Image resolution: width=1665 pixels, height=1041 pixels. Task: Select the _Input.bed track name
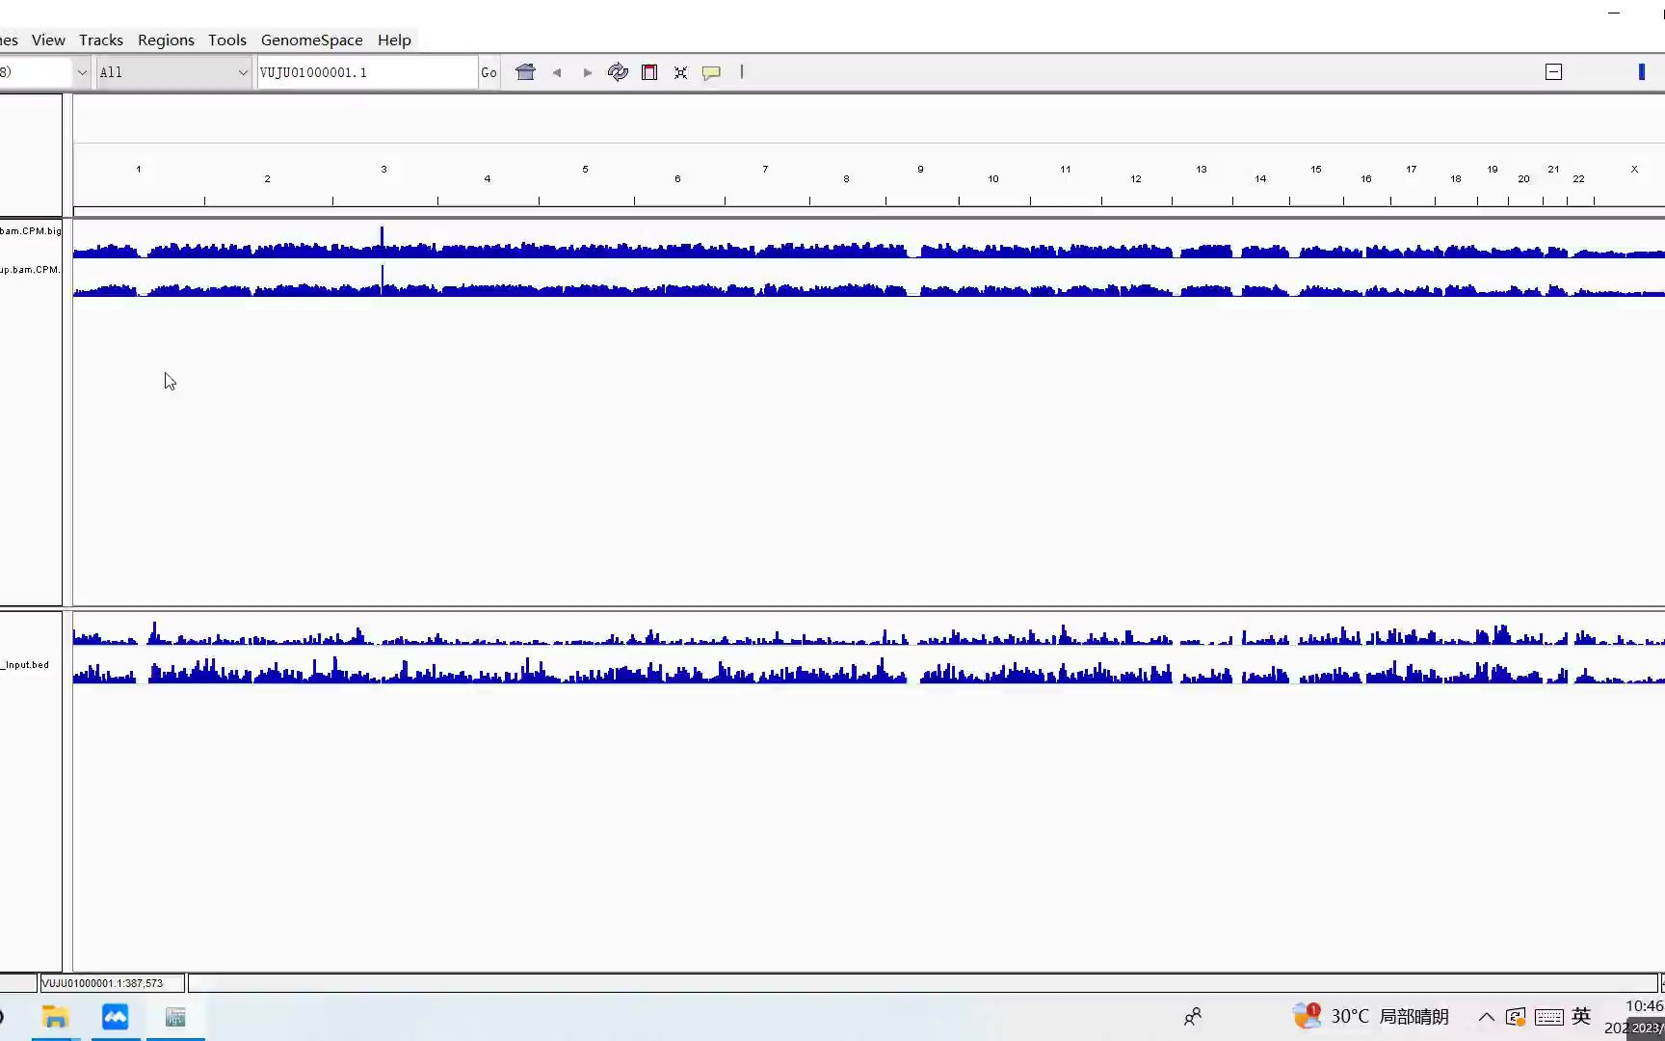coord(26,665)
